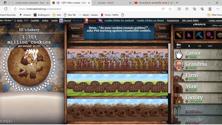Select buy quantity 100
Viewport: 222px width, 125px height.
210,46
